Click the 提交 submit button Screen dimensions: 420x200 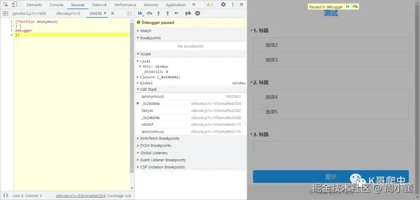[x=331, y=176]
